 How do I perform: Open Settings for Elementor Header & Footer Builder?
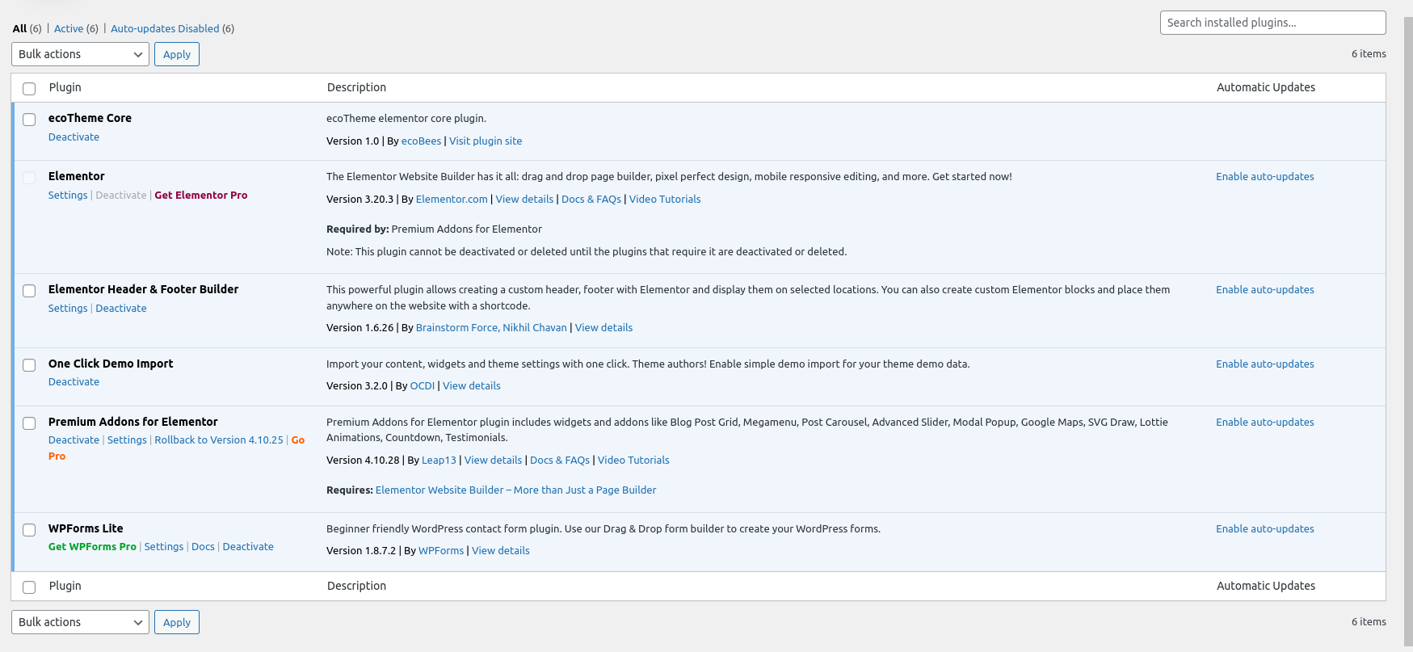[x=68, y=309]
